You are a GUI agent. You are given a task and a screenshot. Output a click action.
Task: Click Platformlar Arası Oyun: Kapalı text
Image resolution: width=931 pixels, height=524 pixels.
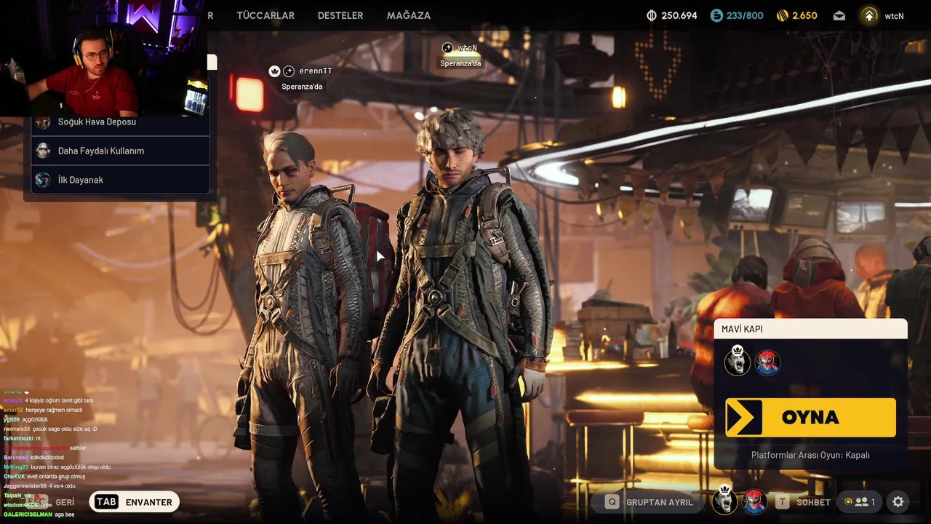coord(810,455)
